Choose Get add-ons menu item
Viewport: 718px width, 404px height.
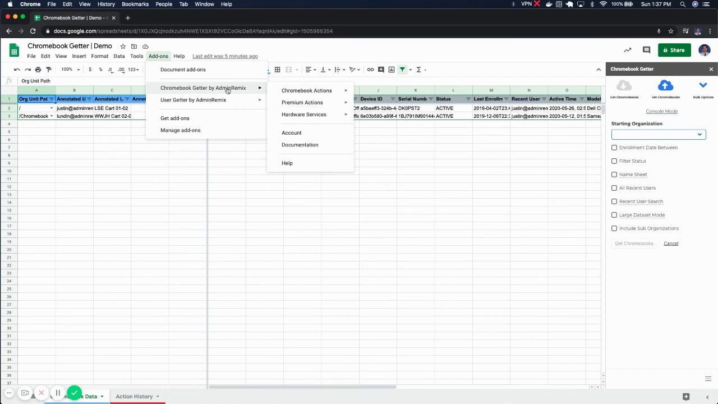click(206, 118)
